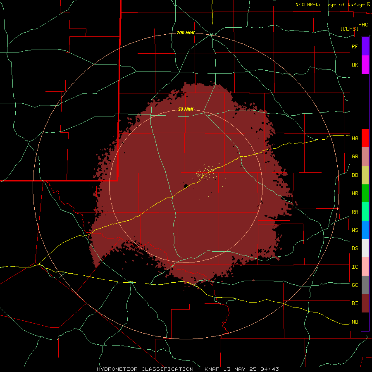Click the DS legend label
The width and height of the screenshot is (372, 372).
[x=355, y=248]
